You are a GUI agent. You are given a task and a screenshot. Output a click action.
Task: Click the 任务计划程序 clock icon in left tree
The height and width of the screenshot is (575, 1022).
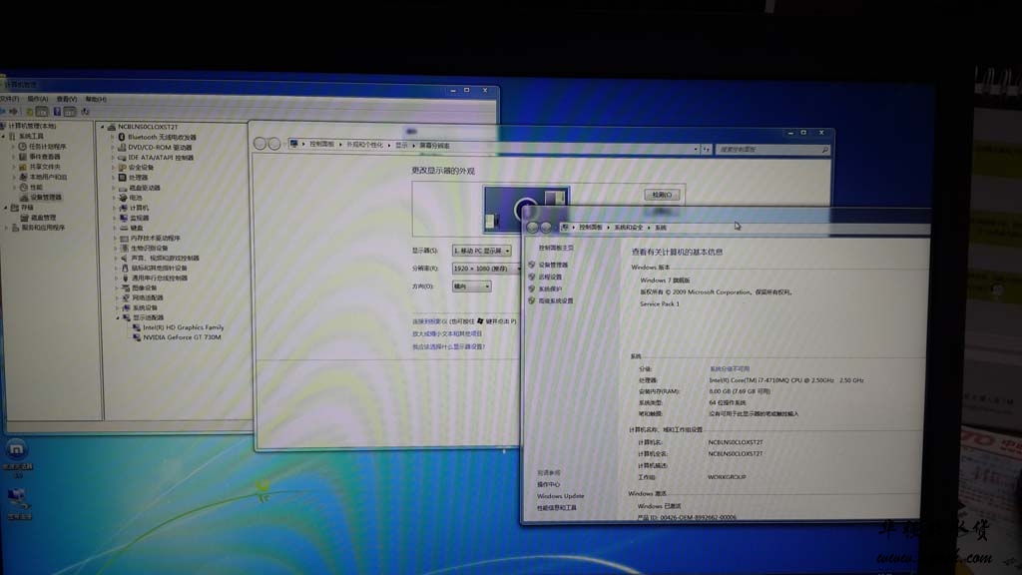(x=22, y=147)
